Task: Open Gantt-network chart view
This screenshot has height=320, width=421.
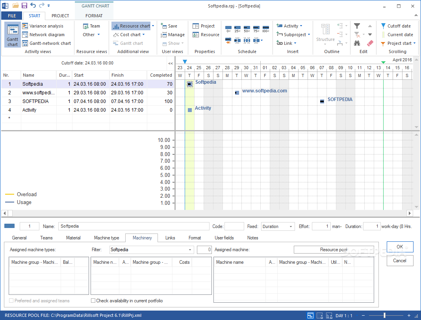Action: tap(47, 43)
